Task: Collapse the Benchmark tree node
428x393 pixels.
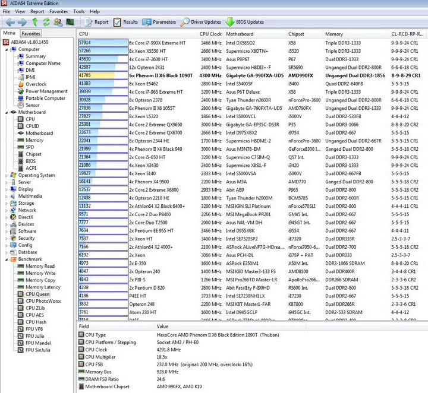Action: 6,259
